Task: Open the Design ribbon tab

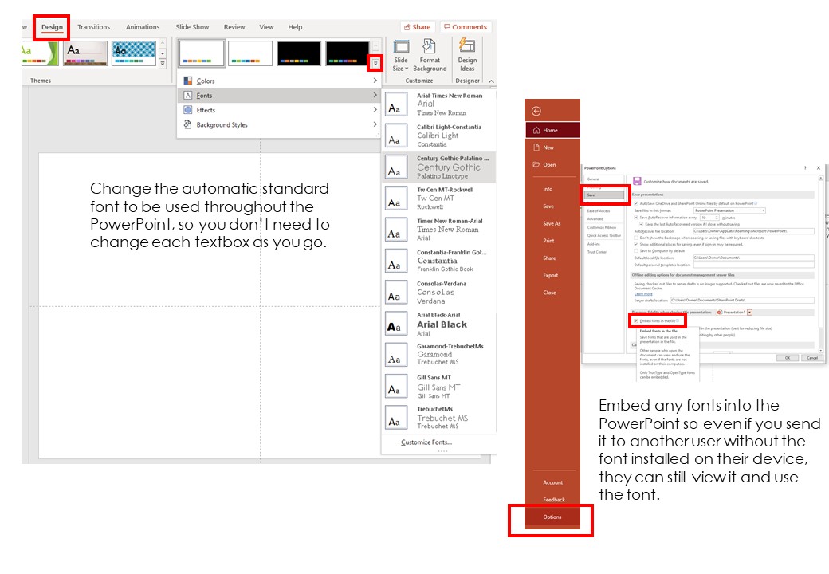Action: tap(52, 27)
